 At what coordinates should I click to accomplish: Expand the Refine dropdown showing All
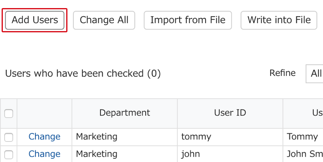[315, 74]
